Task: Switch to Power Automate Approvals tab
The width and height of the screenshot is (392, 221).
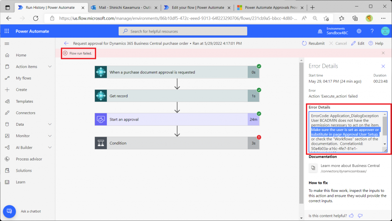Action: click(270, 8)
